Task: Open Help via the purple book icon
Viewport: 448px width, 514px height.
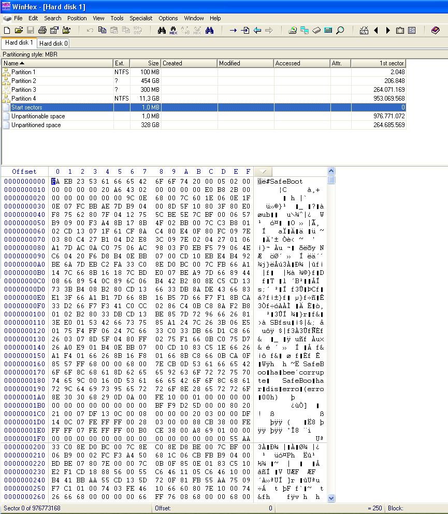Action: click(435, 31)
